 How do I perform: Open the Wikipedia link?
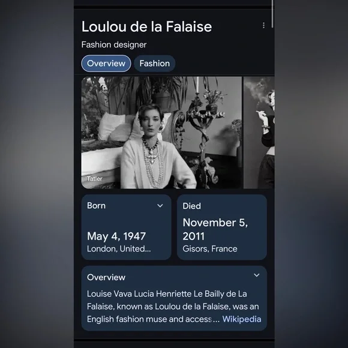click(x=241, y=319)
